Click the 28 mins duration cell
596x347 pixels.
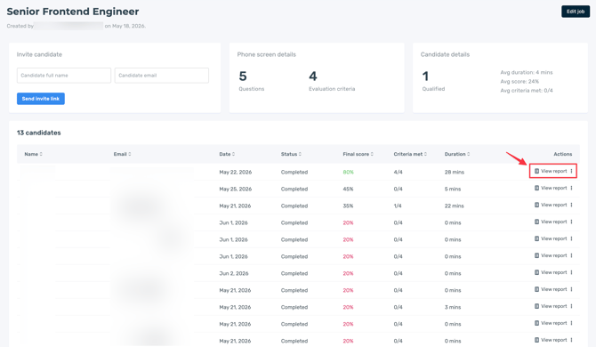455,173
